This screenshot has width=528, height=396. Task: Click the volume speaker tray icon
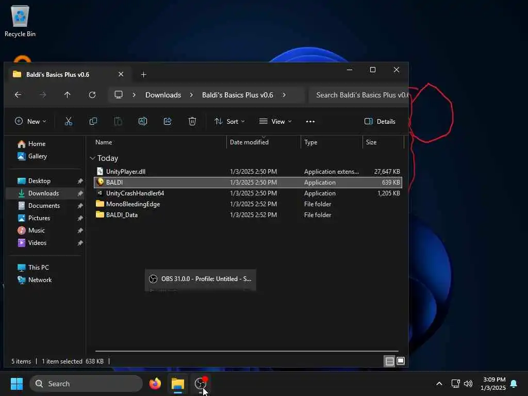(x=468, y=384)
